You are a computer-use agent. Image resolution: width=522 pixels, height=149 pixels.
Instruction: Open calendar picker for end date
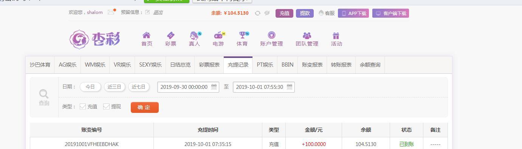tap(290, 87)
